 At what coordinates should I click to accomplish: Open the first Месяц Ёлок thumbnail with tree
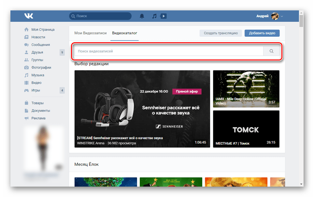[x=106, y=182]
